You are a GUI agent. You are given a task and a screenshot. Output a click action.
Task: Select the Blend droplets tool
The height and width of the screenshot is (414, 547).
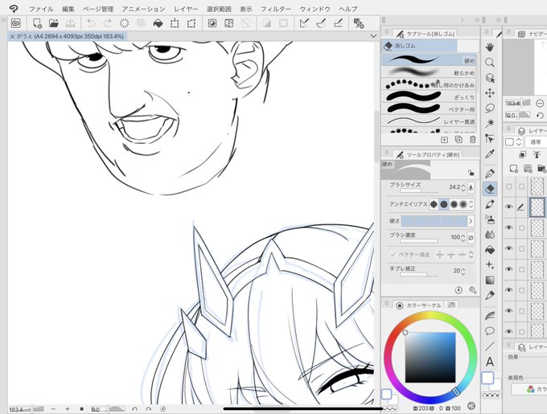490,235
